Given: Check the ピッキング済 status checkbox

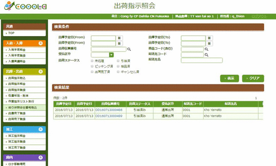Looking at the screenshot, I should 92,66.
